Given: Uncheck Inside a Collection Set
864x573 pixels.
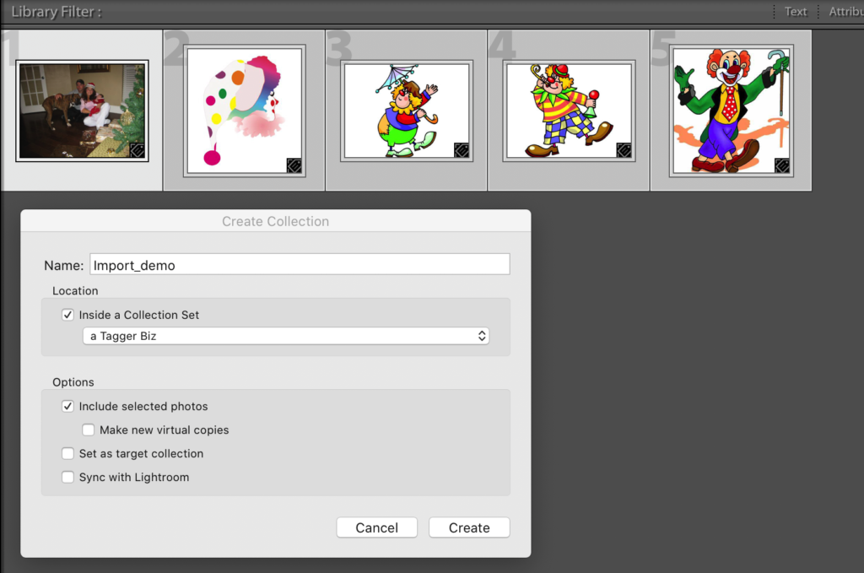Looking at the screenshot, I should pyautogui.click(x=68, y=315).
